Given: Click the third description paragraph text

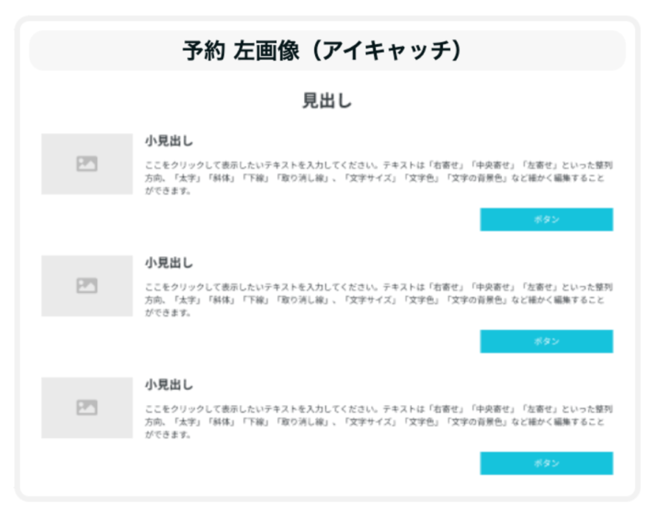Looking at the screenshot, I should [378, 422].
